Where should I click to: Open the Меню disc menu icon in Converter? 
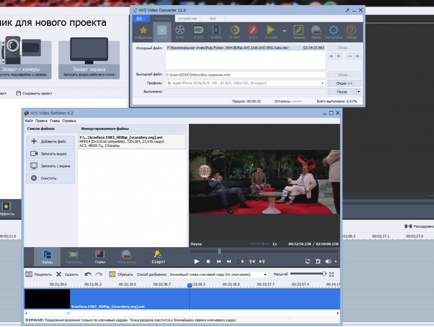[x=316, y=32]
